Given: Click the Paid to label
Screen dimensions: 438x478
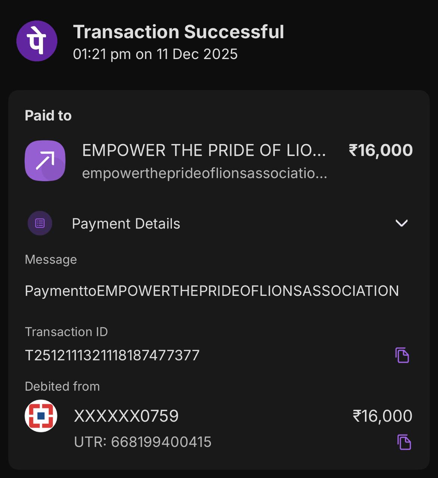Looking at the screenshot, I should point(48,116).
